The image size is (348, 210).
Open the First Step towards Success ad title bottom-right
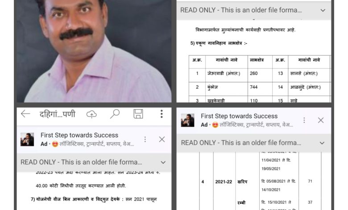[239, 116]
